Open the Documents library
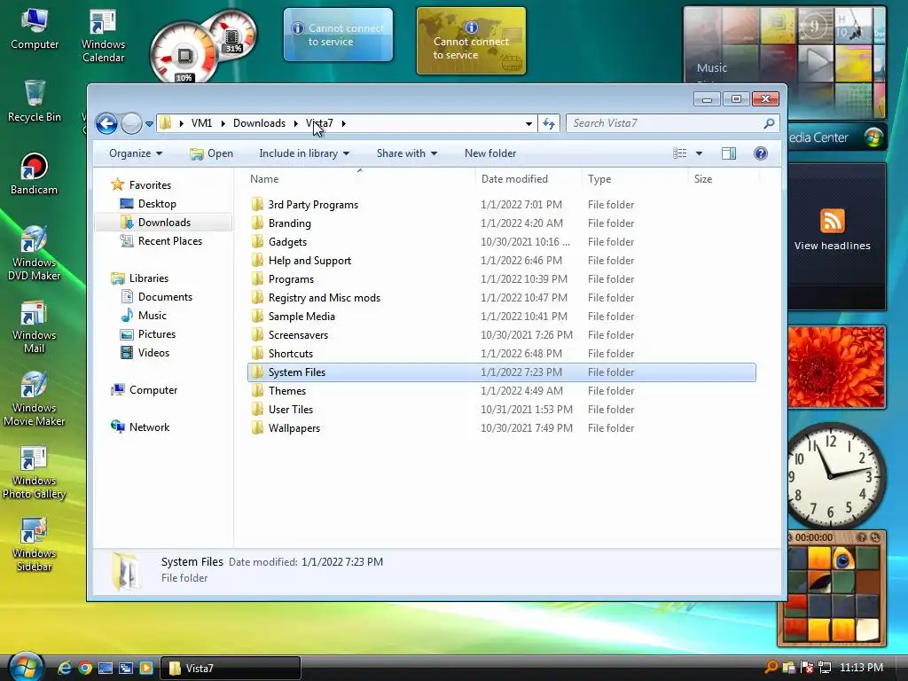This screenshot has height=681, width=908. pyautogui.click(x=165, y=297)
